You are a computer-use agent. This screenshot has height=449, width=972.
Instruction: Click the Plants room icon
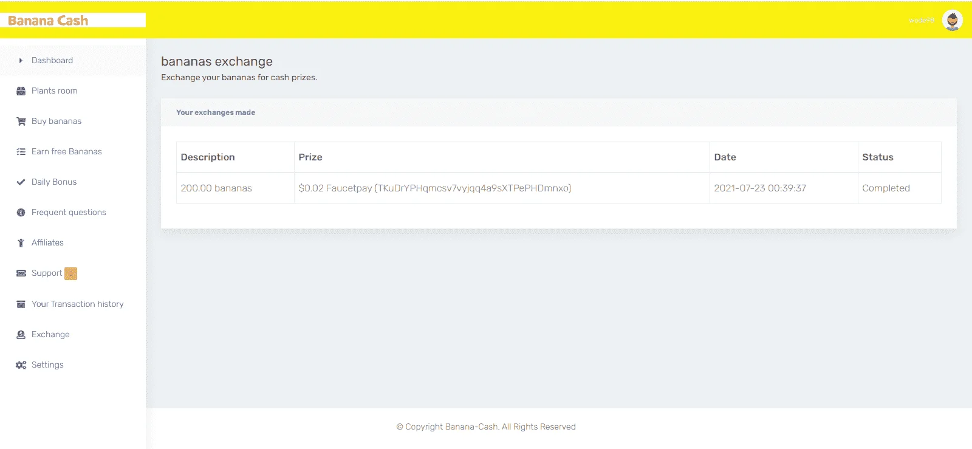point(21,91)
